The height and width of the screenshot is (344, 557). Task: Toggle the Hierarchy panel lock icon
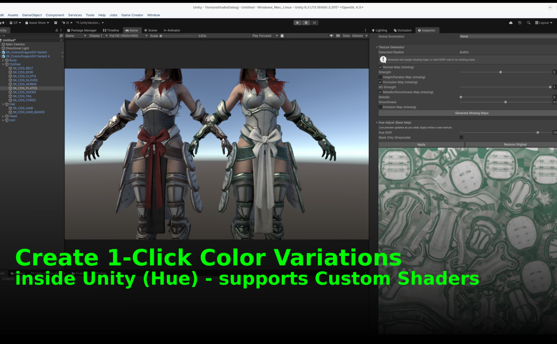(57, 30)
